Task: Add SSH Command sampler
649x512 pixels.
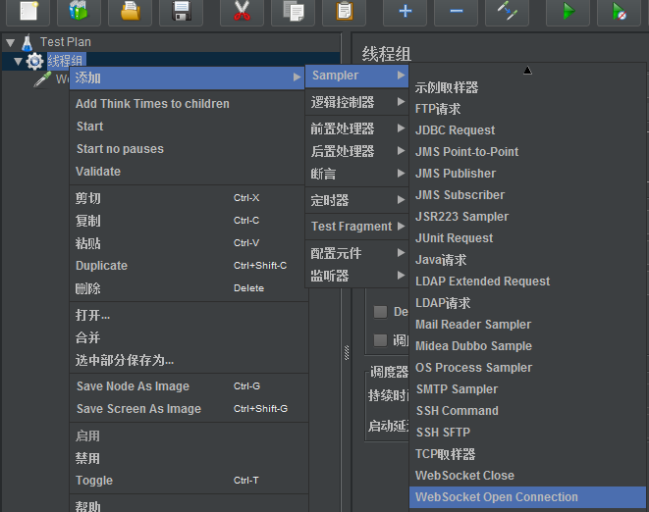Action: click(x=527, y=411)
